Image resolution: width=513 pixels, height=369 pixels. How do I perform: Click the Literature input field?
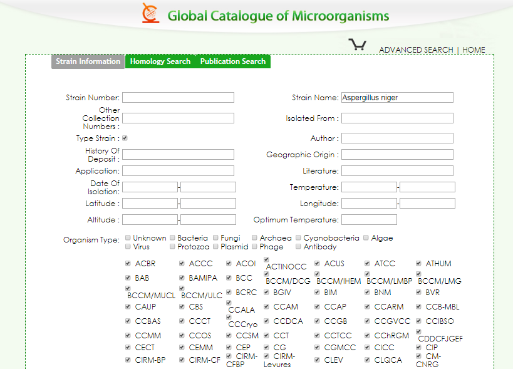tap(397, 171)
